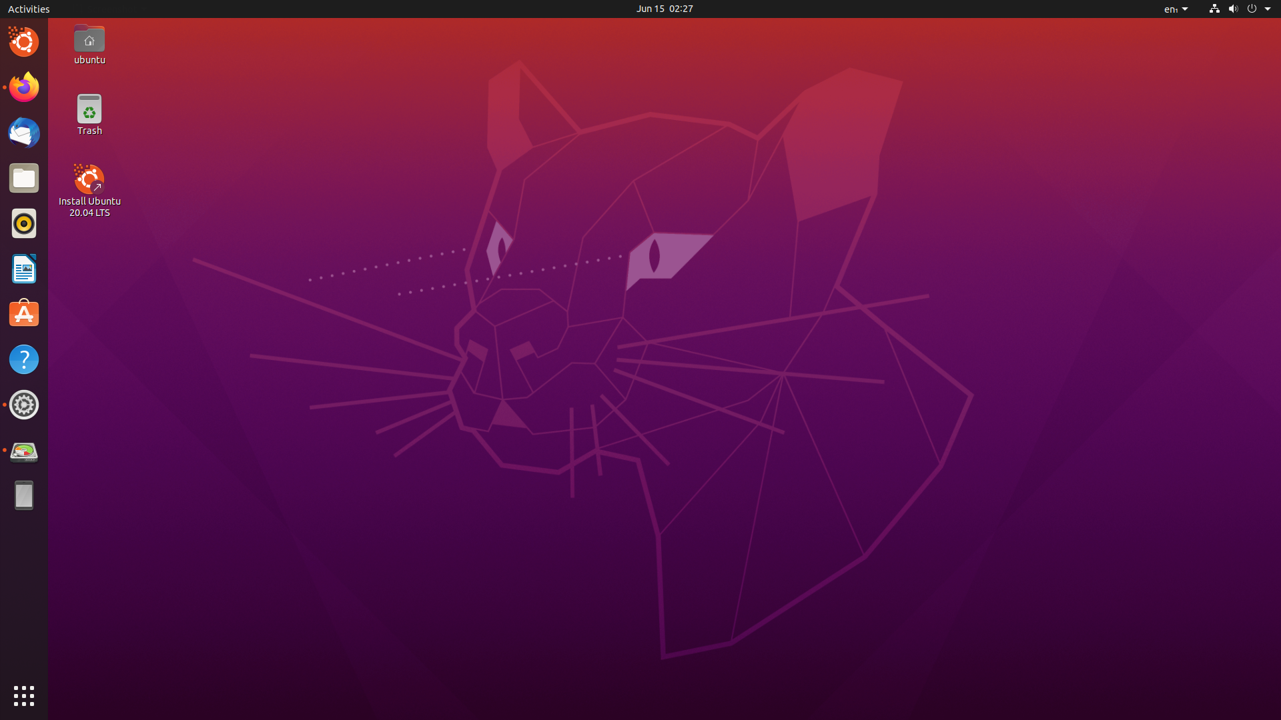Click the volume speaker status icon
This screenshot has height=720, width=1281.
pos(1233,9)
